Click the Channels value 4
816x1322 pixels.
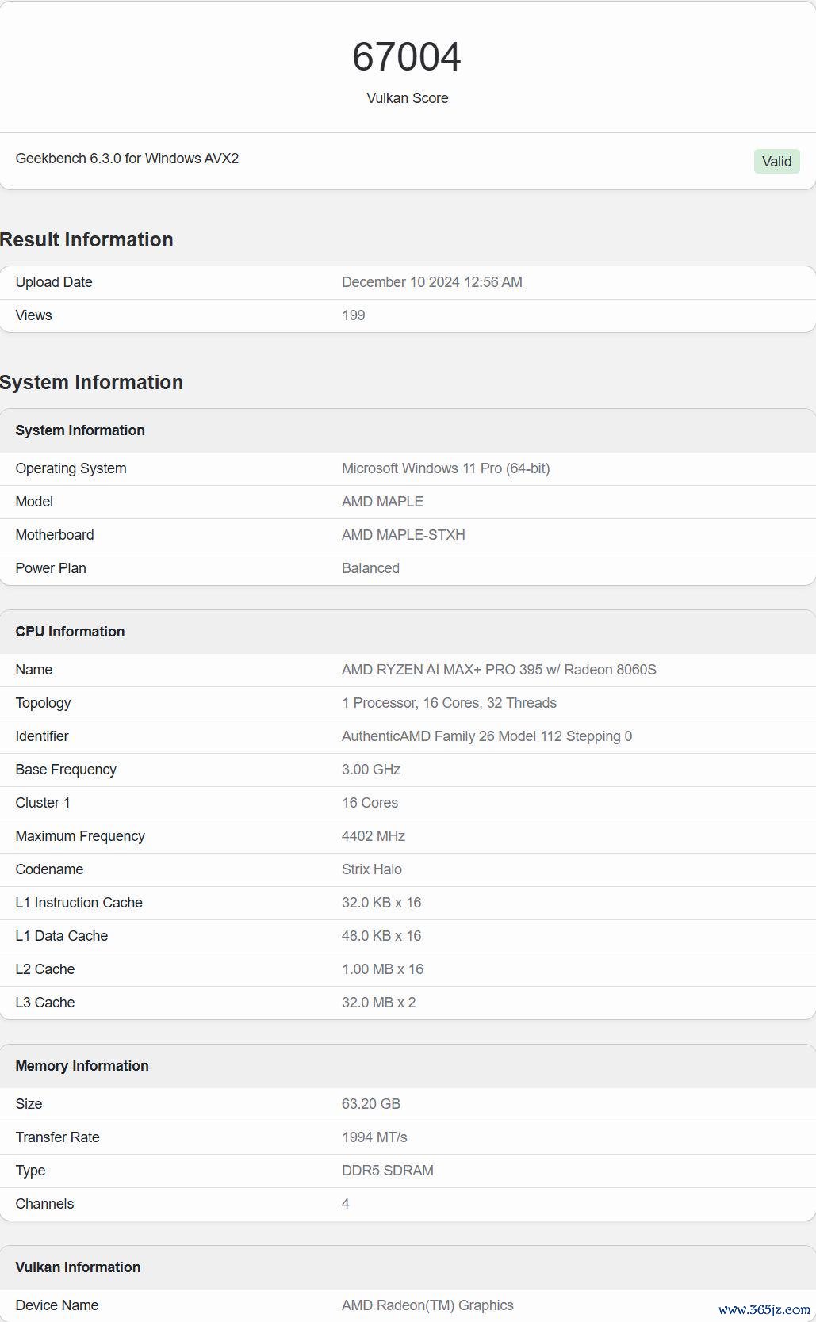(x=346, y=1204)
